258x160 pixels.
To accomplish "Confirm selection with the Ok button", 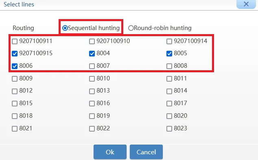I will click(110, 152).
